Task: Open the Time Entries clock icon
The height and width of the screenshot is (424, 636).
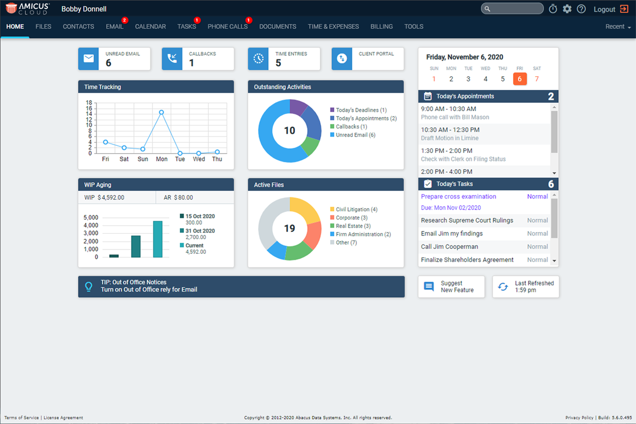Action: point(258,59)
